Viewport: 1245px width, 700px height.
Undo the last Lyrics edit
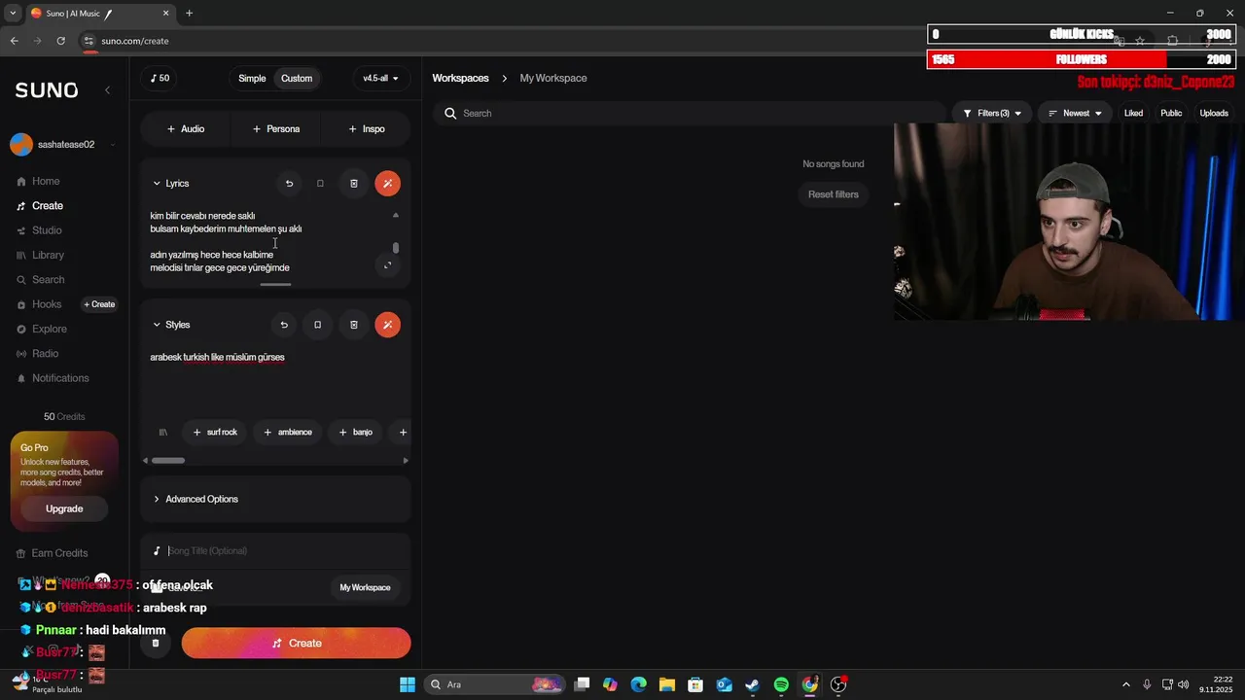pos(289,183)
